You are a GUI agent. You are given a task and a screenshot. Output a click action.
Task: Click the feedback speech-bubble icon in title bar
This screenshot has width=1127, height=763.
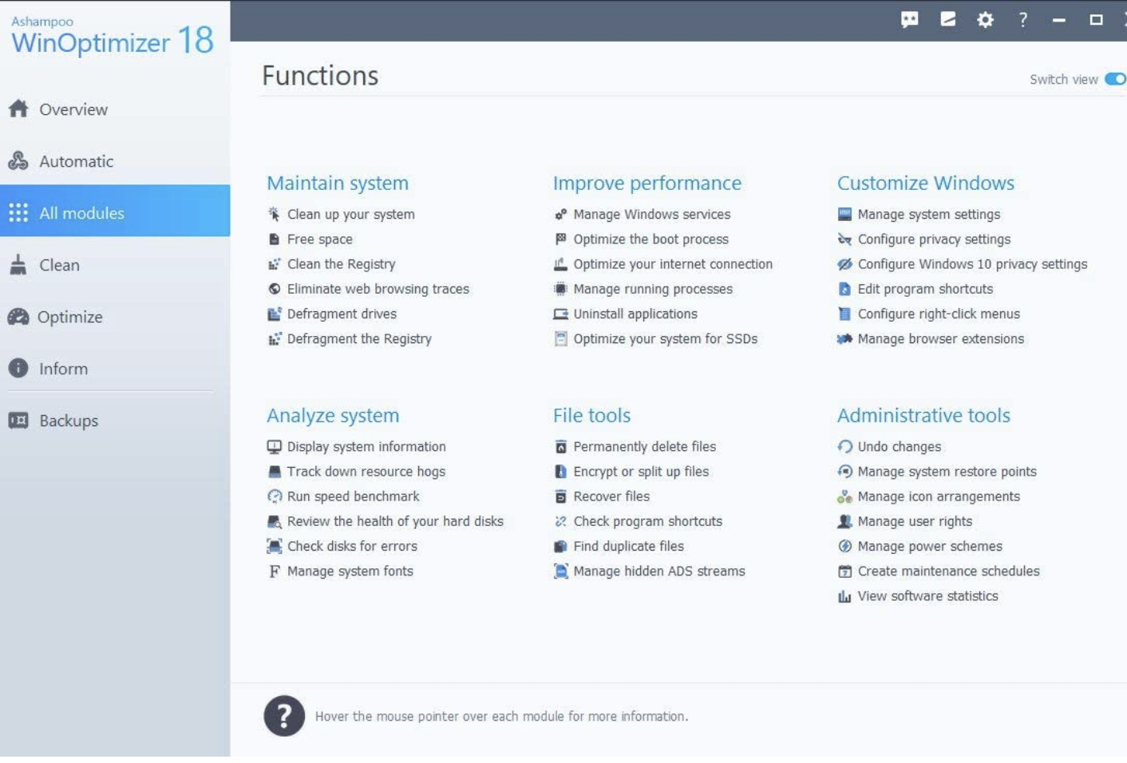pos(909,20)
